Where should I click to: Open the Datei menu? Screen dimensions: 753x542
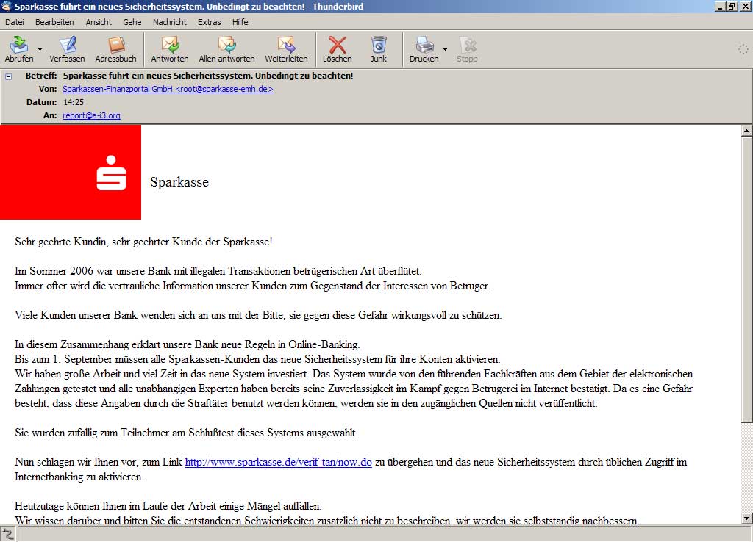coord(15,22)
